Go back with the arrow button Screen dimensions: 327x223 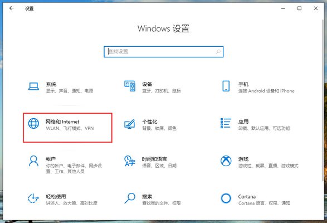point(12,8)
